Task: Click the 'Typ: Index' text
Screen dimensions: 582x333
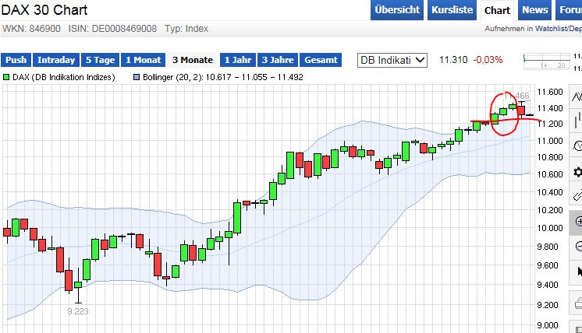Action: 186,29
